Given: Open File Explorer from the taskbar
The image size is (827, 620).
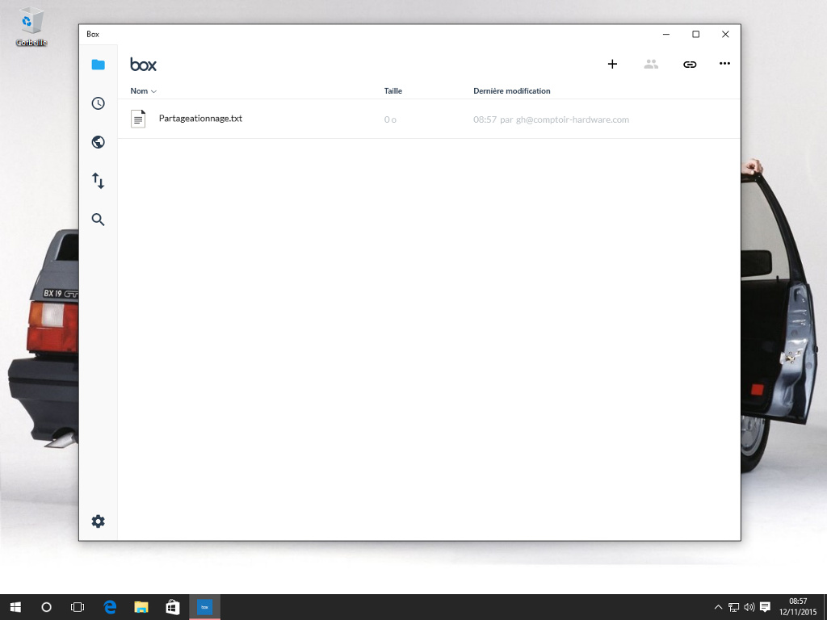Looking at the screenshot, I should (x=141, y=607).
